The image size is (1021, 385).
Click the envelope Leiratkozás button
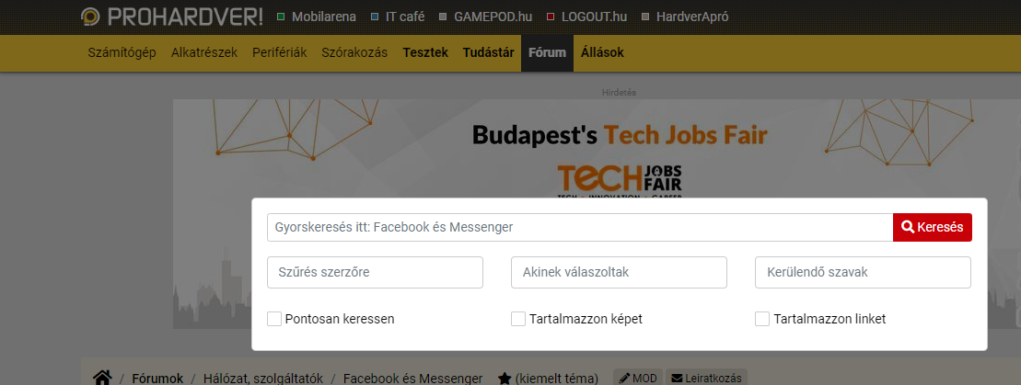706,378
